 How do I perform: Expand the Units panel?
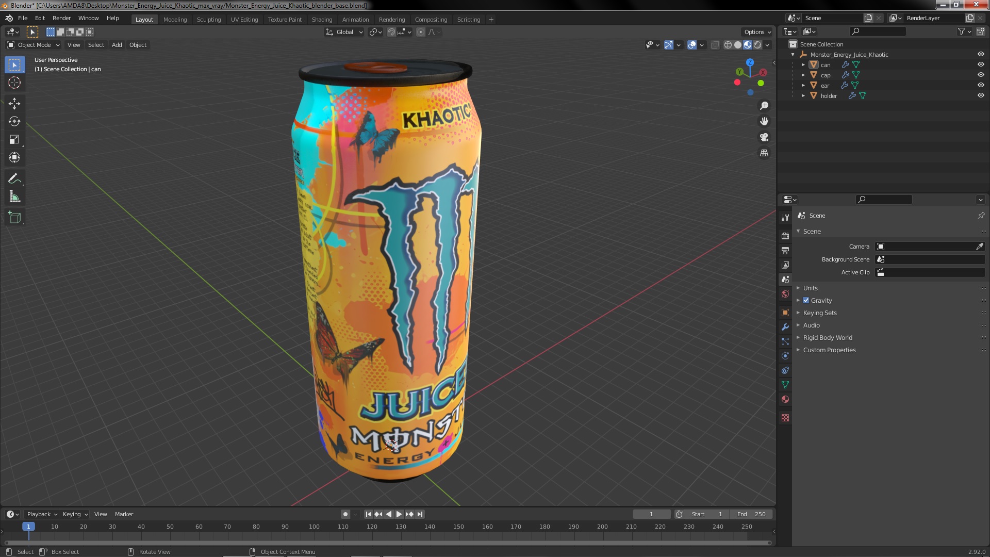point(810,288)
